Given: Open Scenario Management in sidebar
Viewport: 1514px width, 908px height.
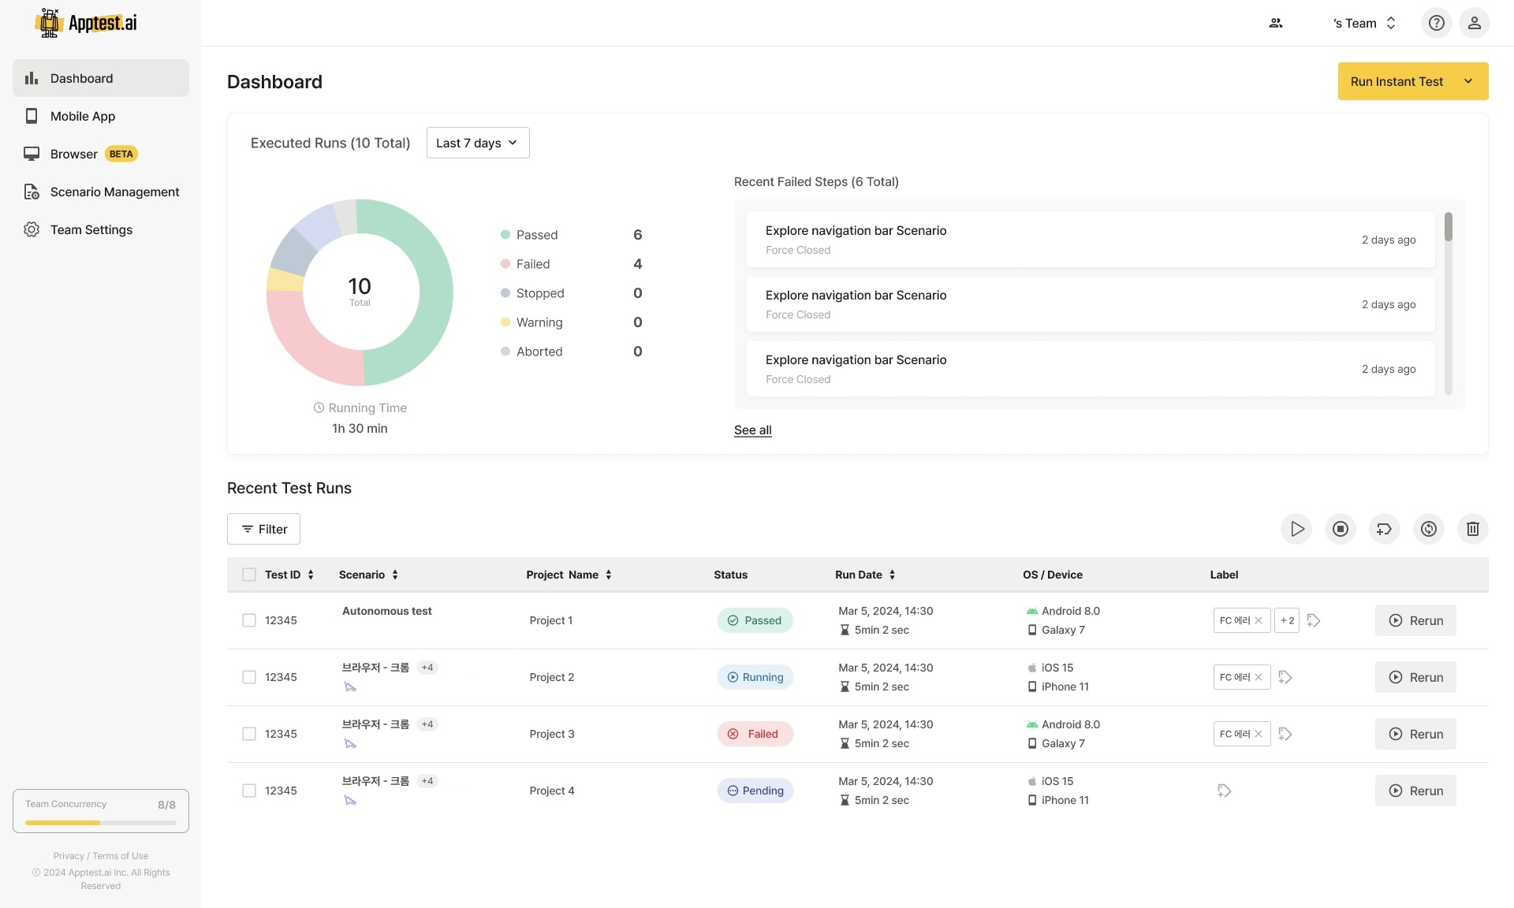Looking at the screenshot, I should 101,192.
